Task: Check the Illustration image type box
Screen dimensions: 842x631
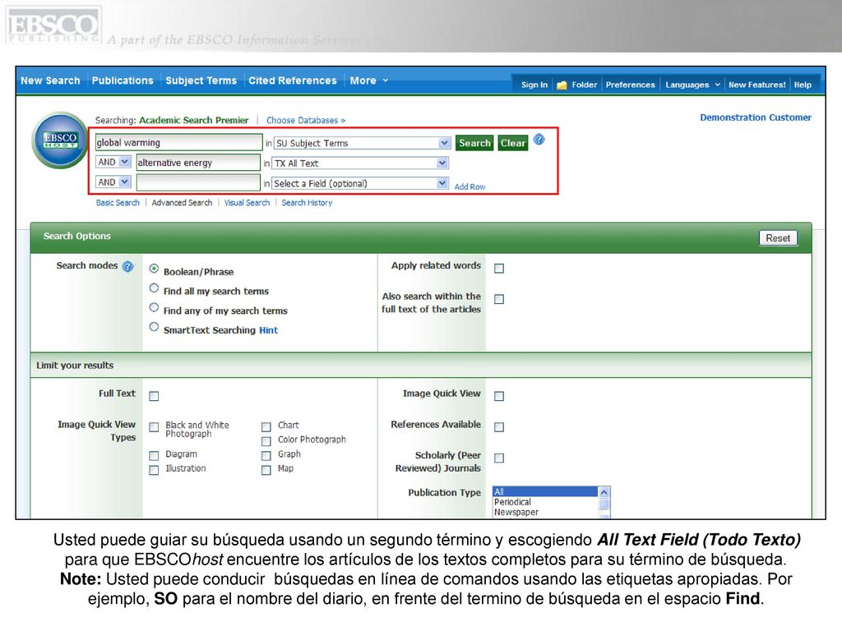Action: (x=154, y=470)
